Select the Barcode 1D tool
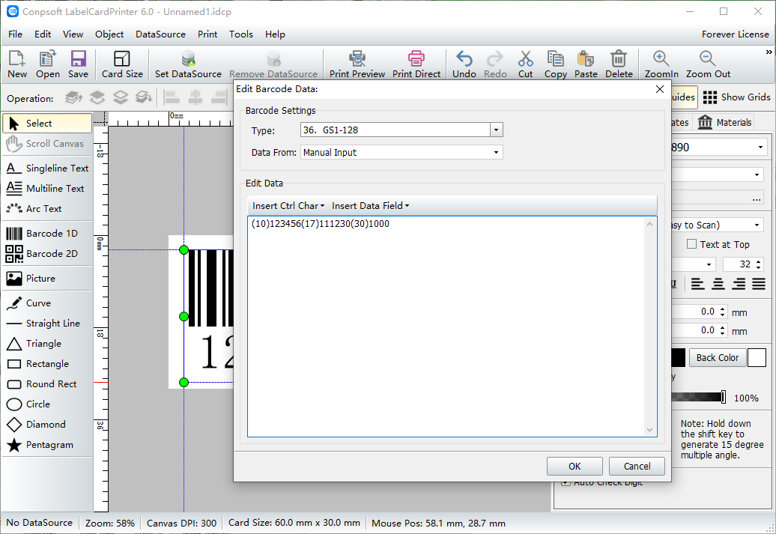This screenshot has width=776, height=534. point(47,233)
